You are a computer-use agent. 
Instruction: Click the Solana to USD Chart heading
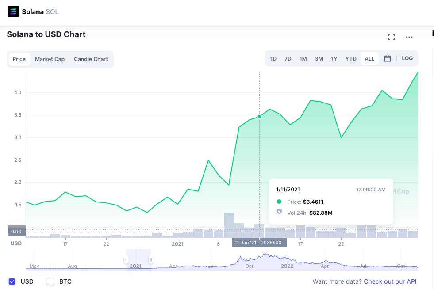(46, 34)
